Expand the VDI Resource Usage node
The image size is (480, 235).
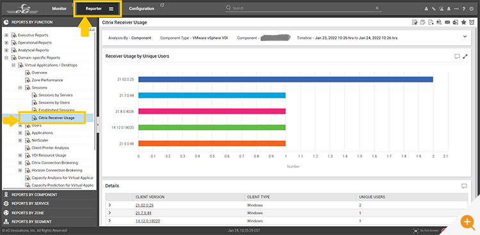tap(20, 156)
